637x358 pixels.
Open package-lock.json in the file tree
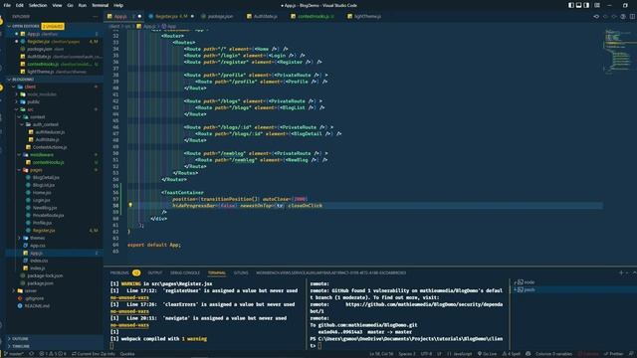pos(45,275)
